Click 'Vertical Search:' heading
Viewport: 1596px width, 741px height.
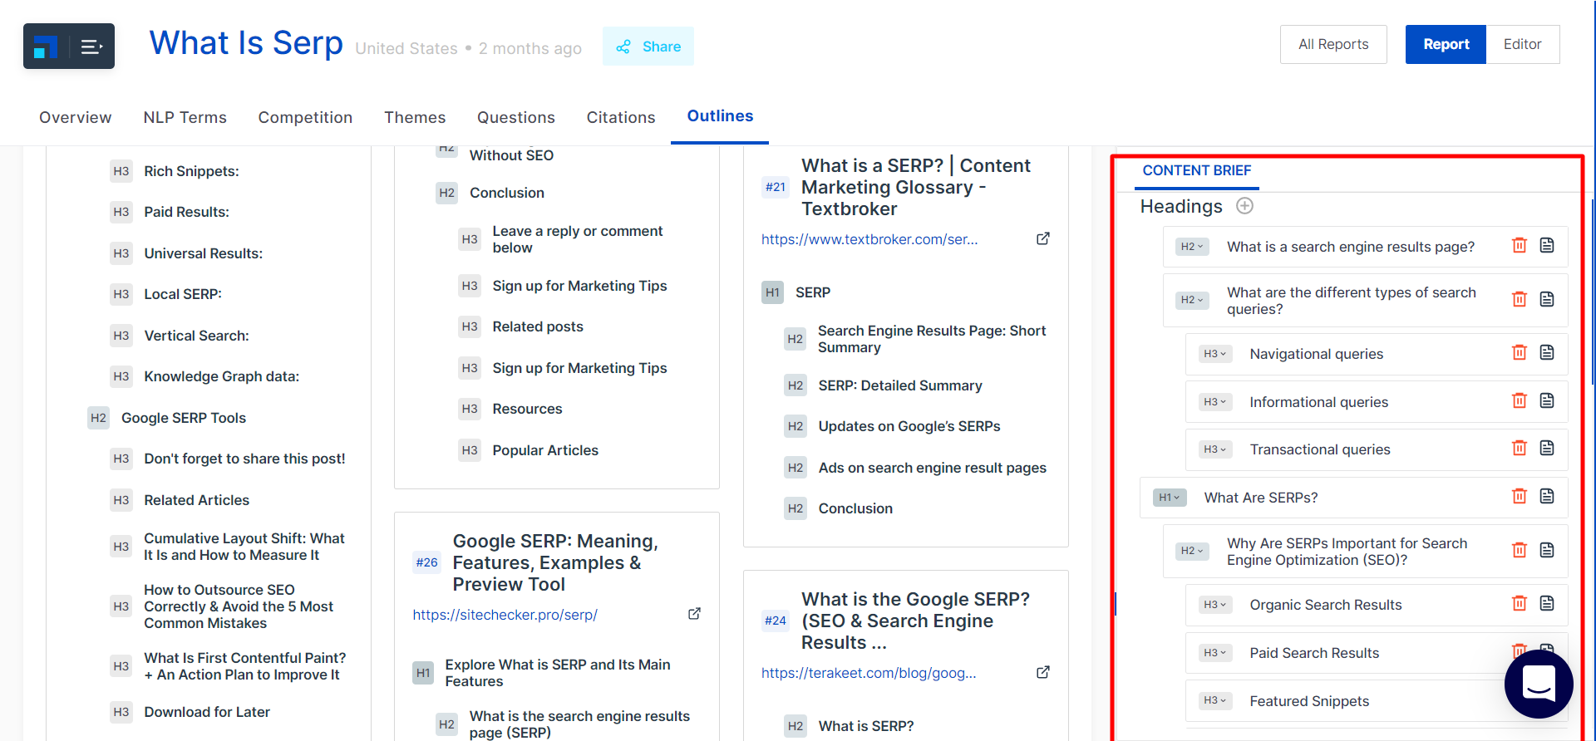(196, 336)
